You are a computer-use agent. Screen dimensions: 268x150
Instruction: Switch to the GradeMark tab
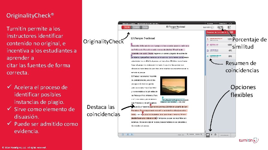click(136, 27)
